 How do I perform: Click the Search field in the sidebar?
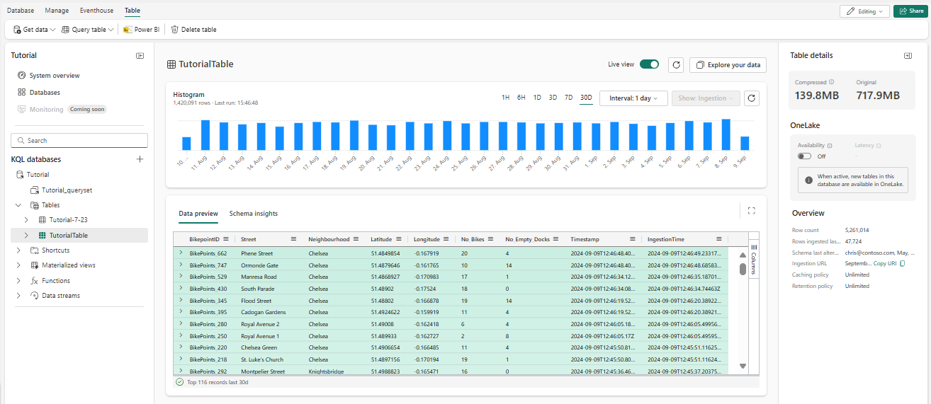pos(79,141)
